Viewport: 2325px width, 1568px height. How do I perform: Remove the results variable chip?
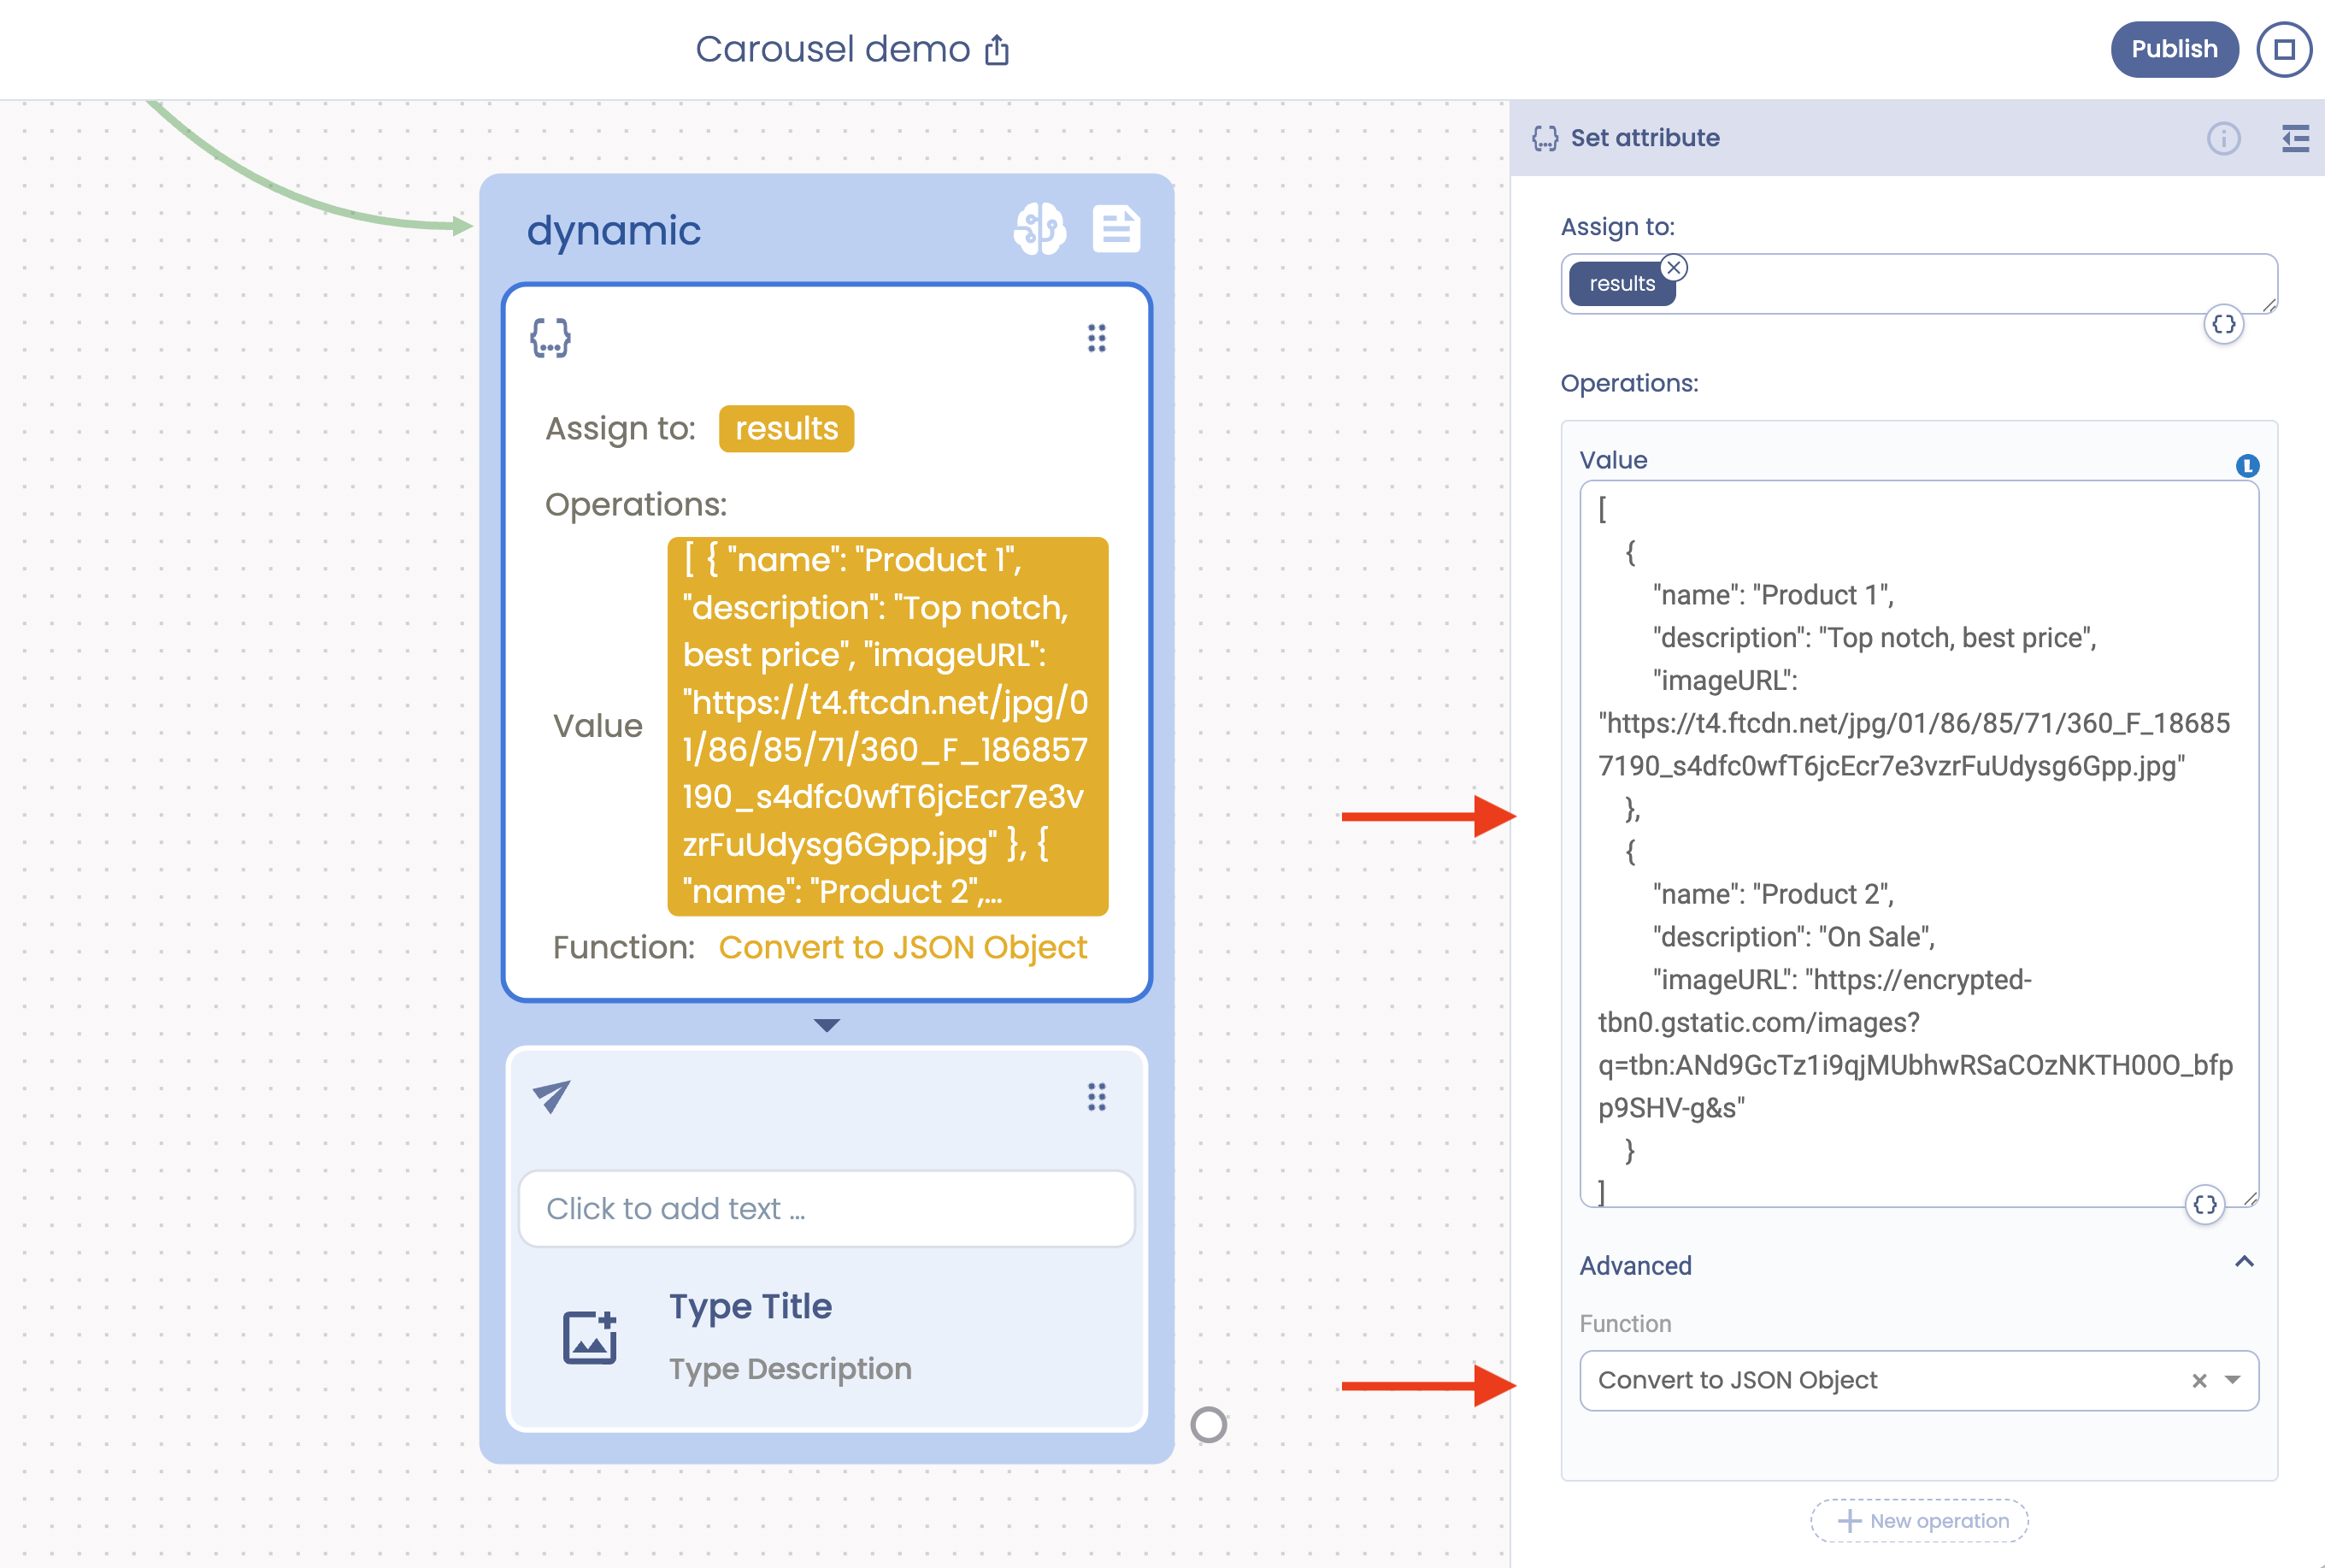click(x=1675, y=267)
